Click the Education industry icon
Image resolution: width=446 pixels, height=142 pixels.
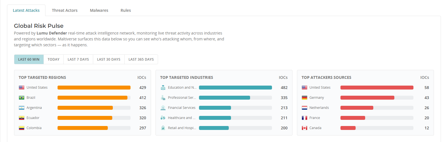(163, 88)
